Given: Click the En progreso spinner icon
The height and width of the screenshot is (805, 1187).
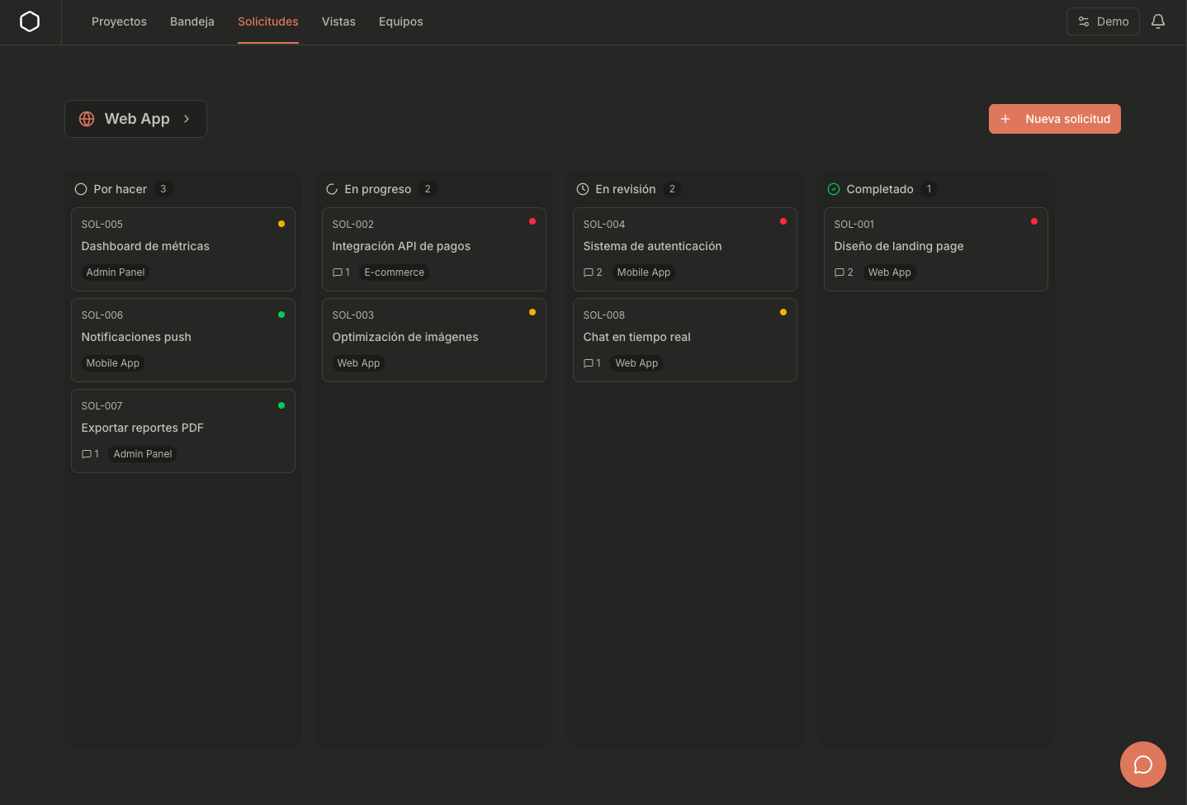Looking at the screenshot, I should (x=332, y=189).
